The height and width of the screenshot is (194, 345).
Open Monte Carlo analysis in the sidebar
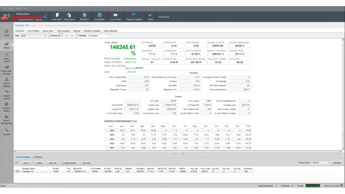pyautogui.click(x=6, y=70)
